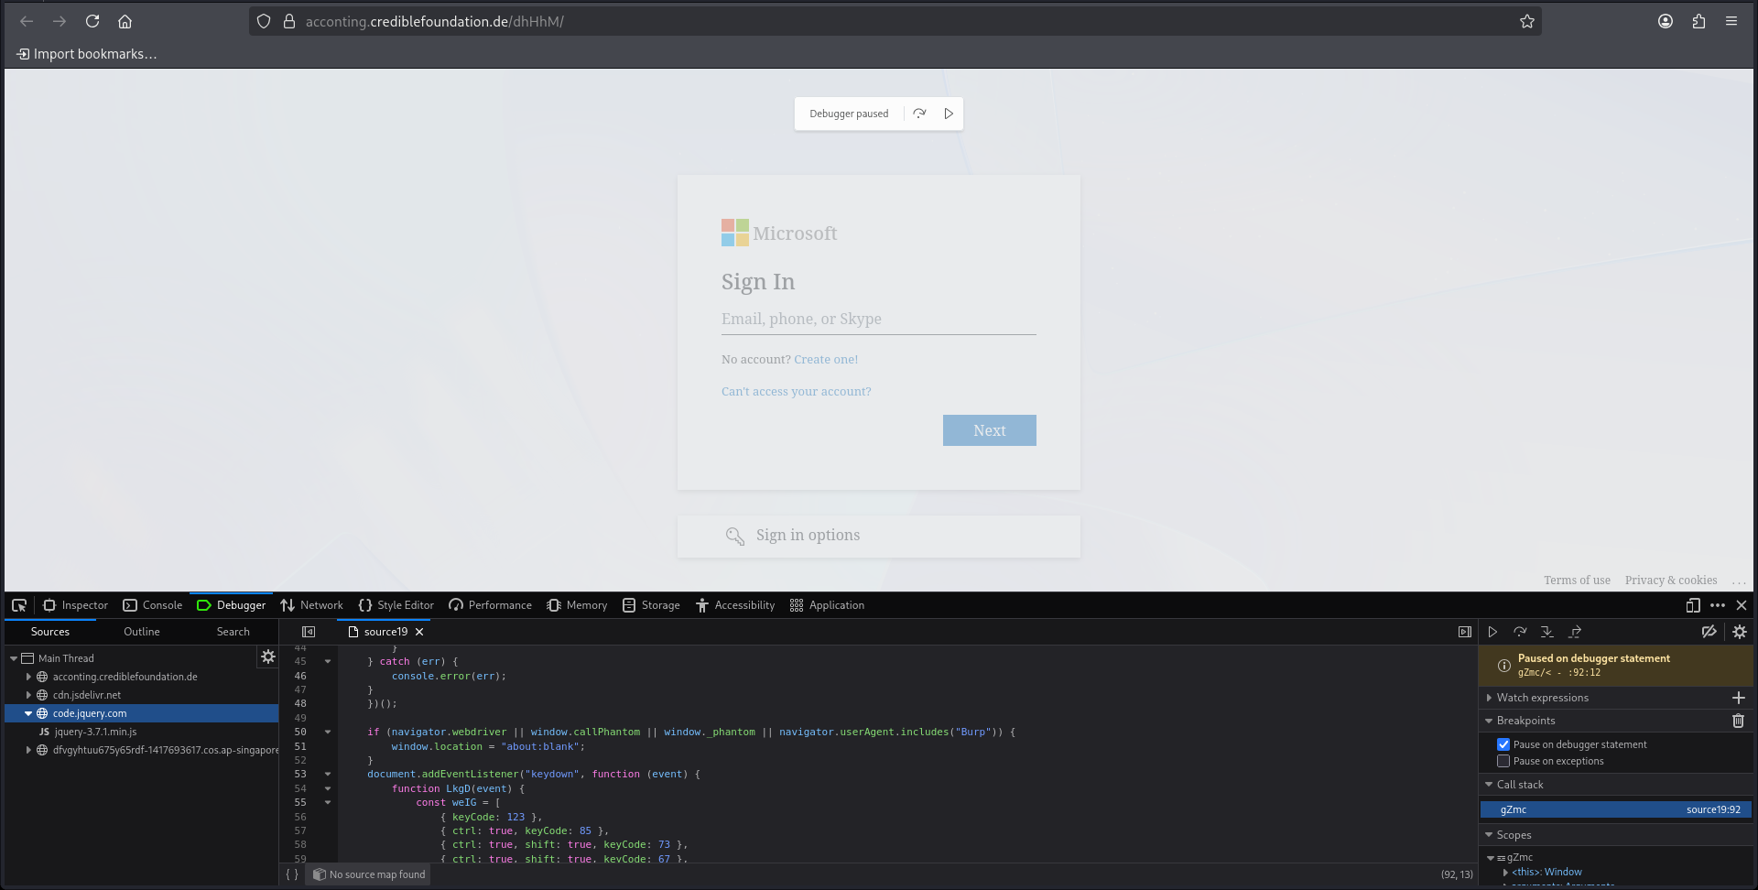Collapse the right debugger sidebar pane
This screenshot has width=1758, height=890.
point(1465,632)
